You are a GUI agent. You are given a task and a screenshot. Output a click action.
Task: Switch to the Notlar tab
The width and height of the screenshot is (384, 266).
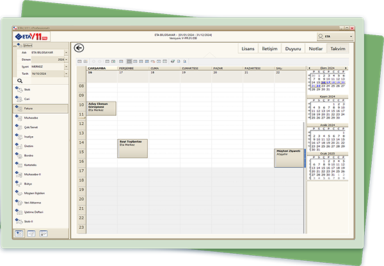point(314,49)
